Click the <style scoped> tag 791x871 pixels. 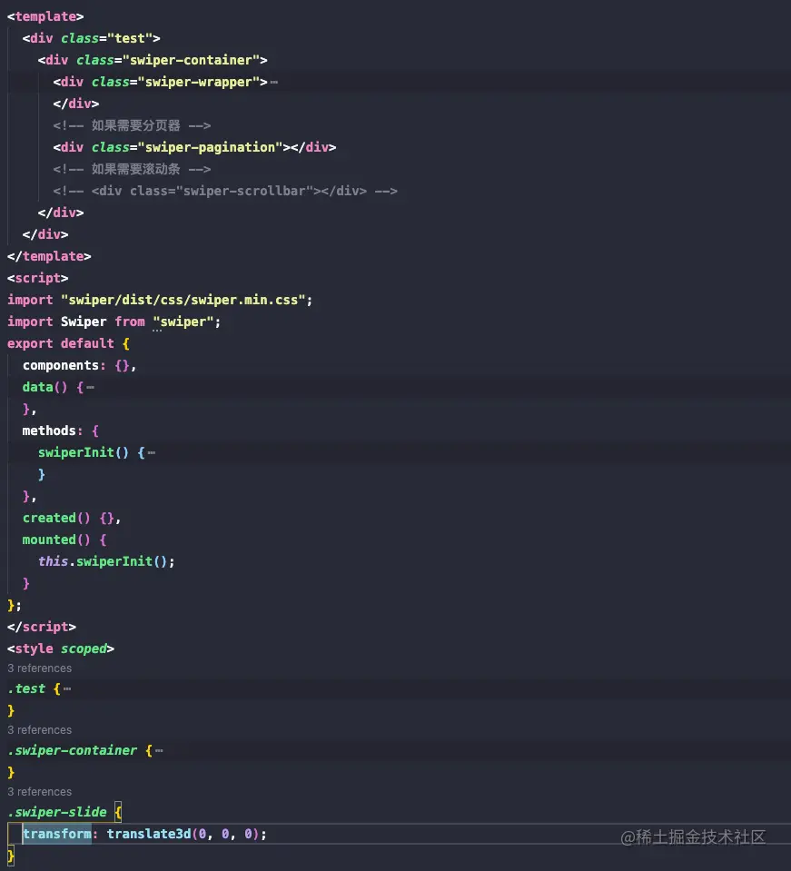61,648
